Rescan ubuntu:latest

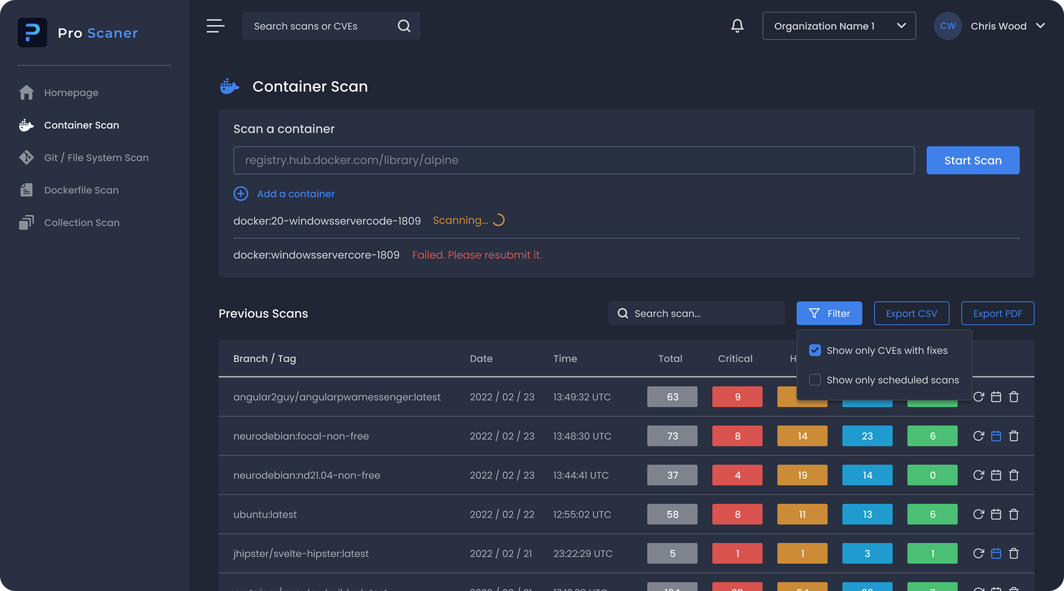click(979, 514)
